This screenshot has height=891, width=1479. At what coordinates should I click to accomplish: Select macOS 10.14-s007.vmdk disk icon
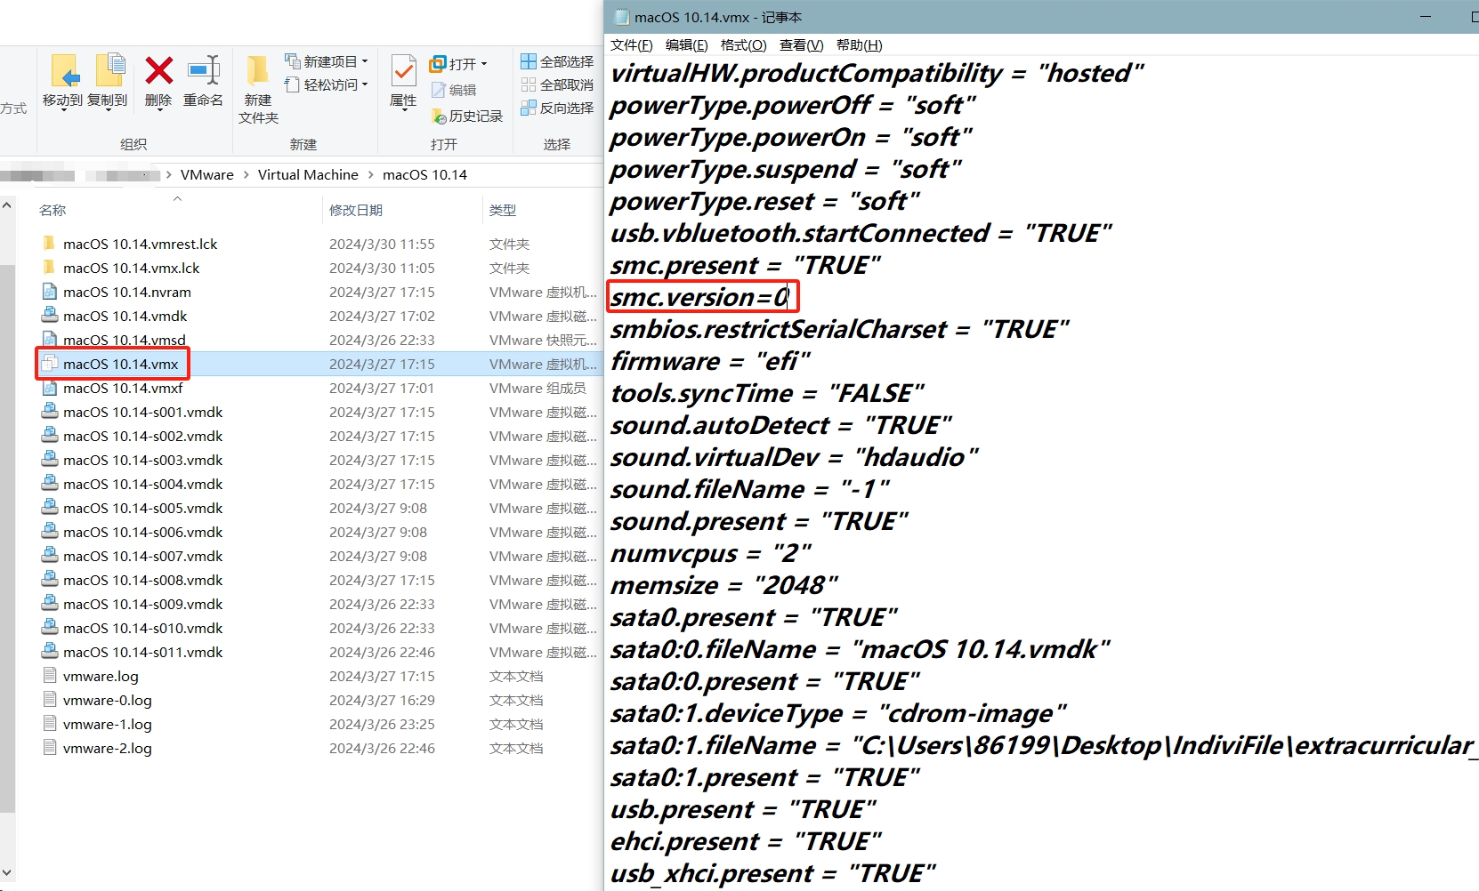tap(50, 555)
